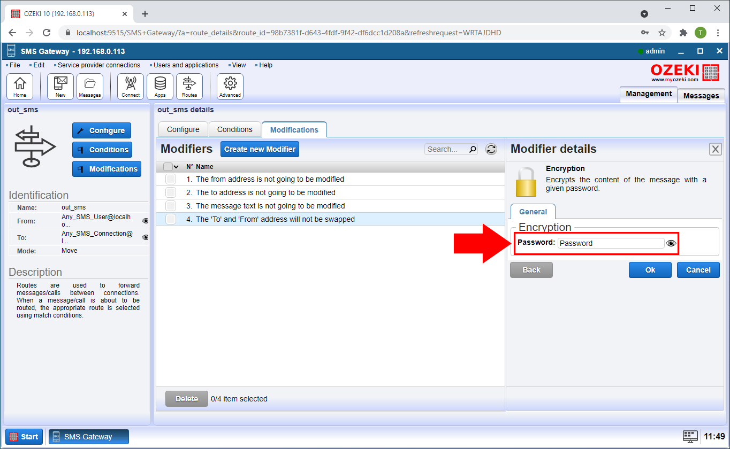This screenshot has height=449, width=730.
Task: Go back in browser history
Action: [x=13, y=33]
